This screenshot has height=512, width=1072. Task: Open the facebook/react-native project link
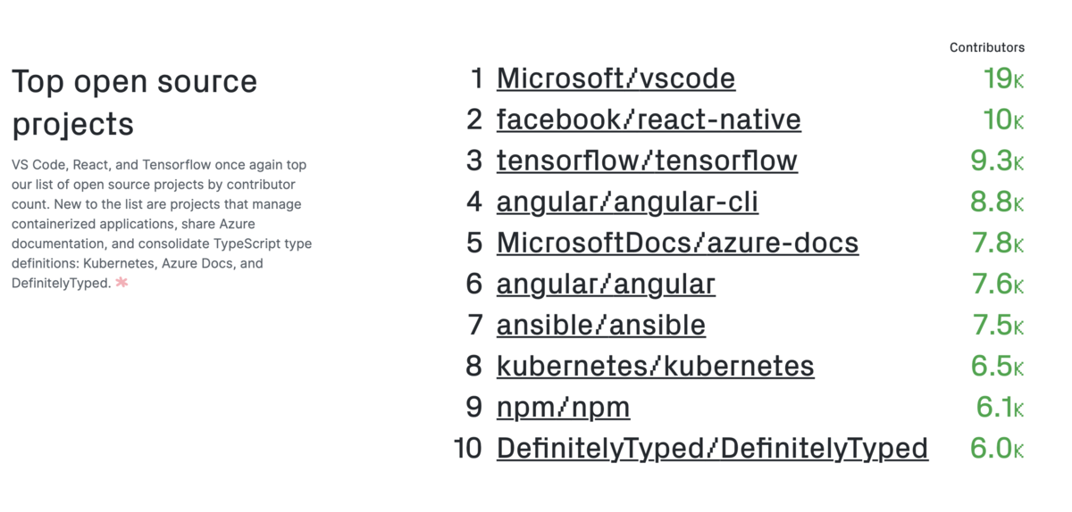(649, 120)
